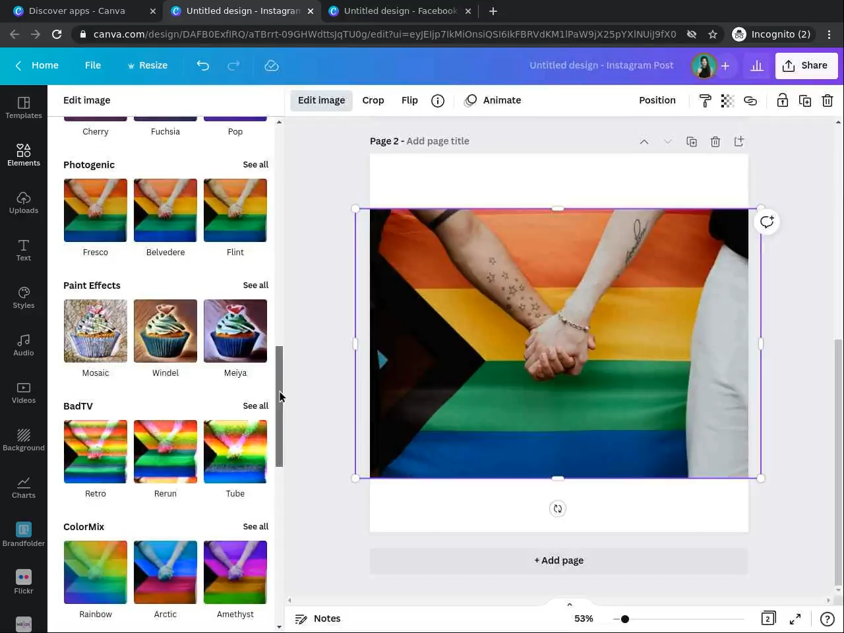Click the Add page button

pyautogui.click(x=559, y=560)
